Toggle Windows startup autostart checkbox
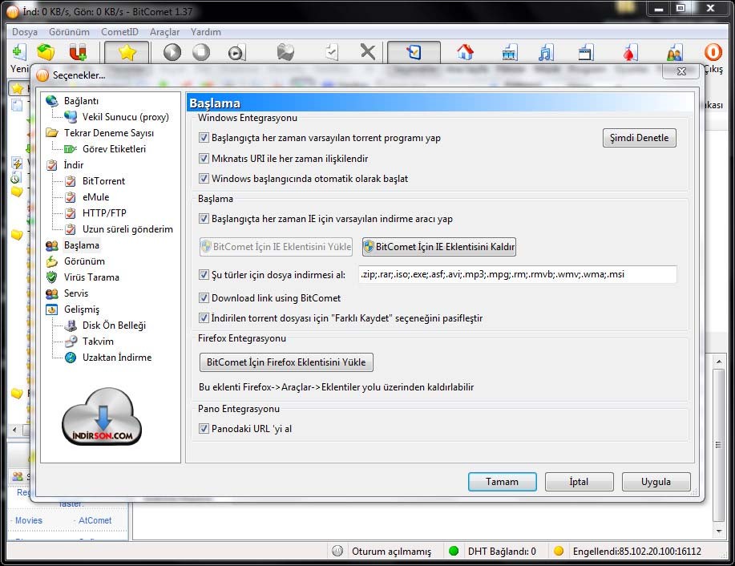The image size is (735, 566). [x=204, y=178]
